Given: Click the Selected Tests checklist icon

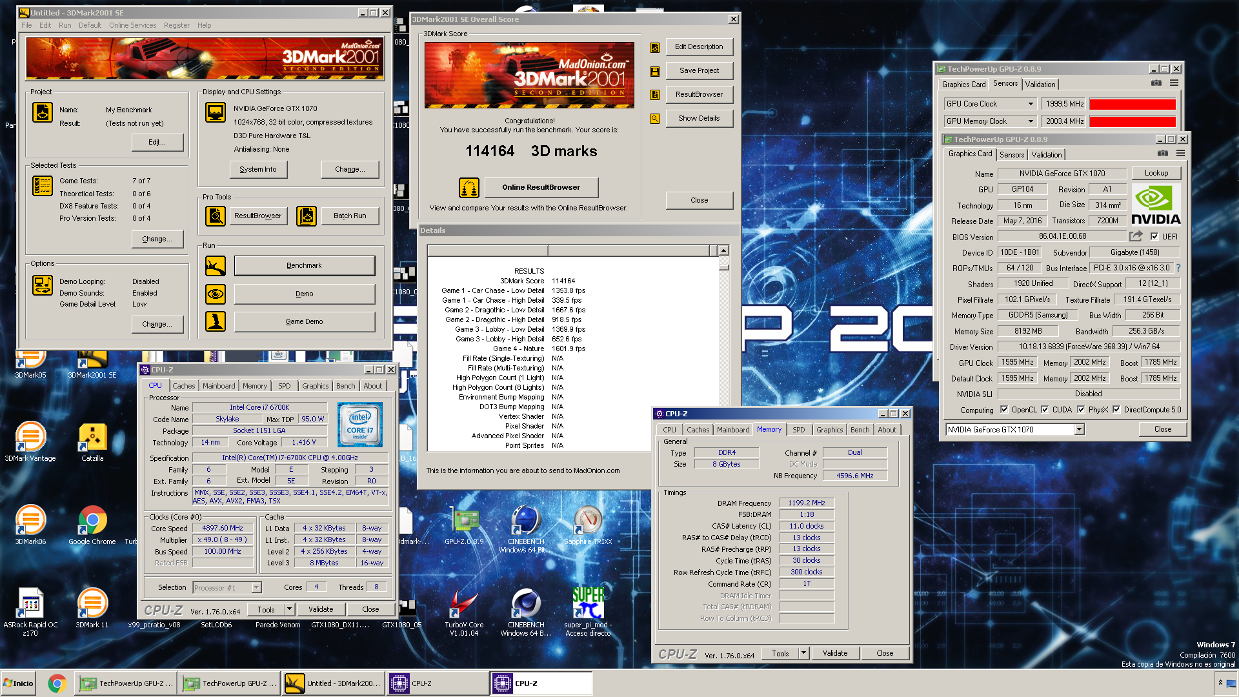Looking at the screenshot, I should click(x=43, y=186).
